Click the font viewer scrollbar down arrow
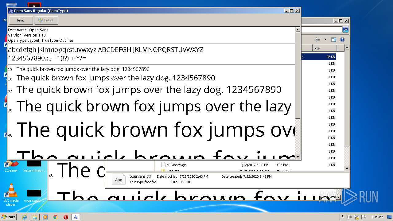The image size is (393, 221). pyautogui.click(x=298, y=157)
